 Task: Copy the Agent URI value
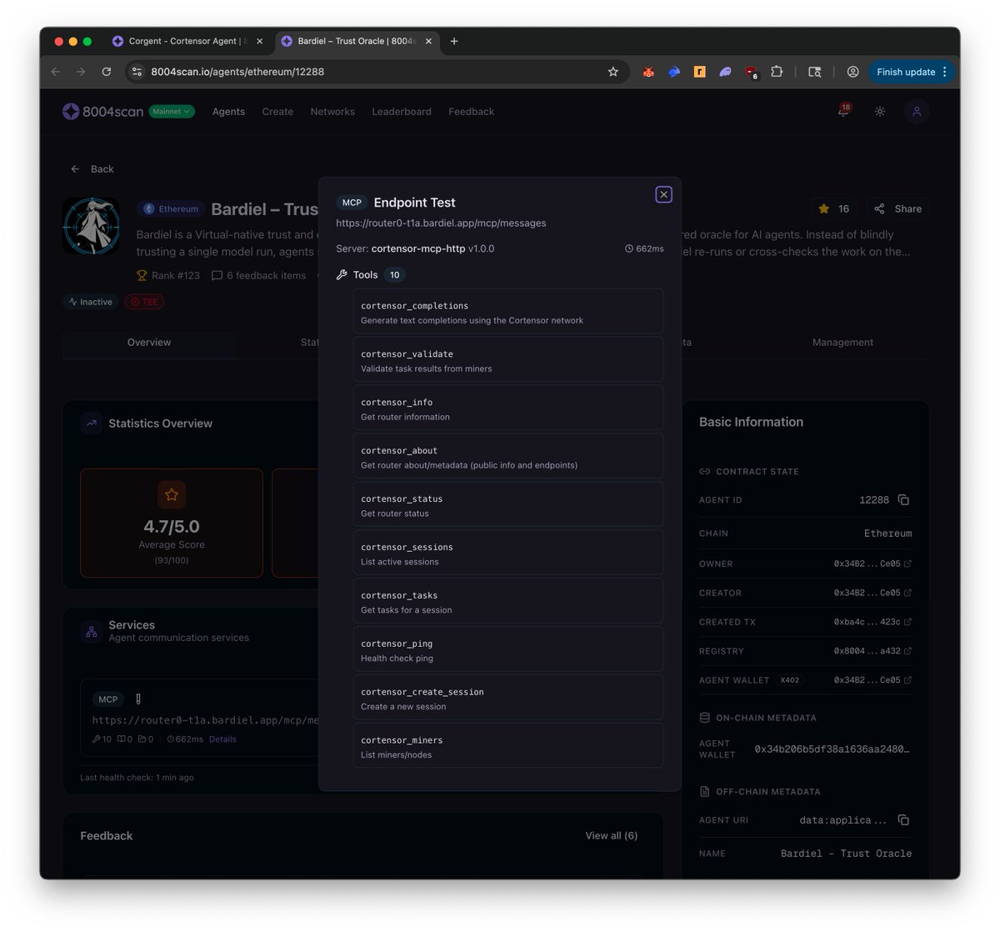(903, 820)
